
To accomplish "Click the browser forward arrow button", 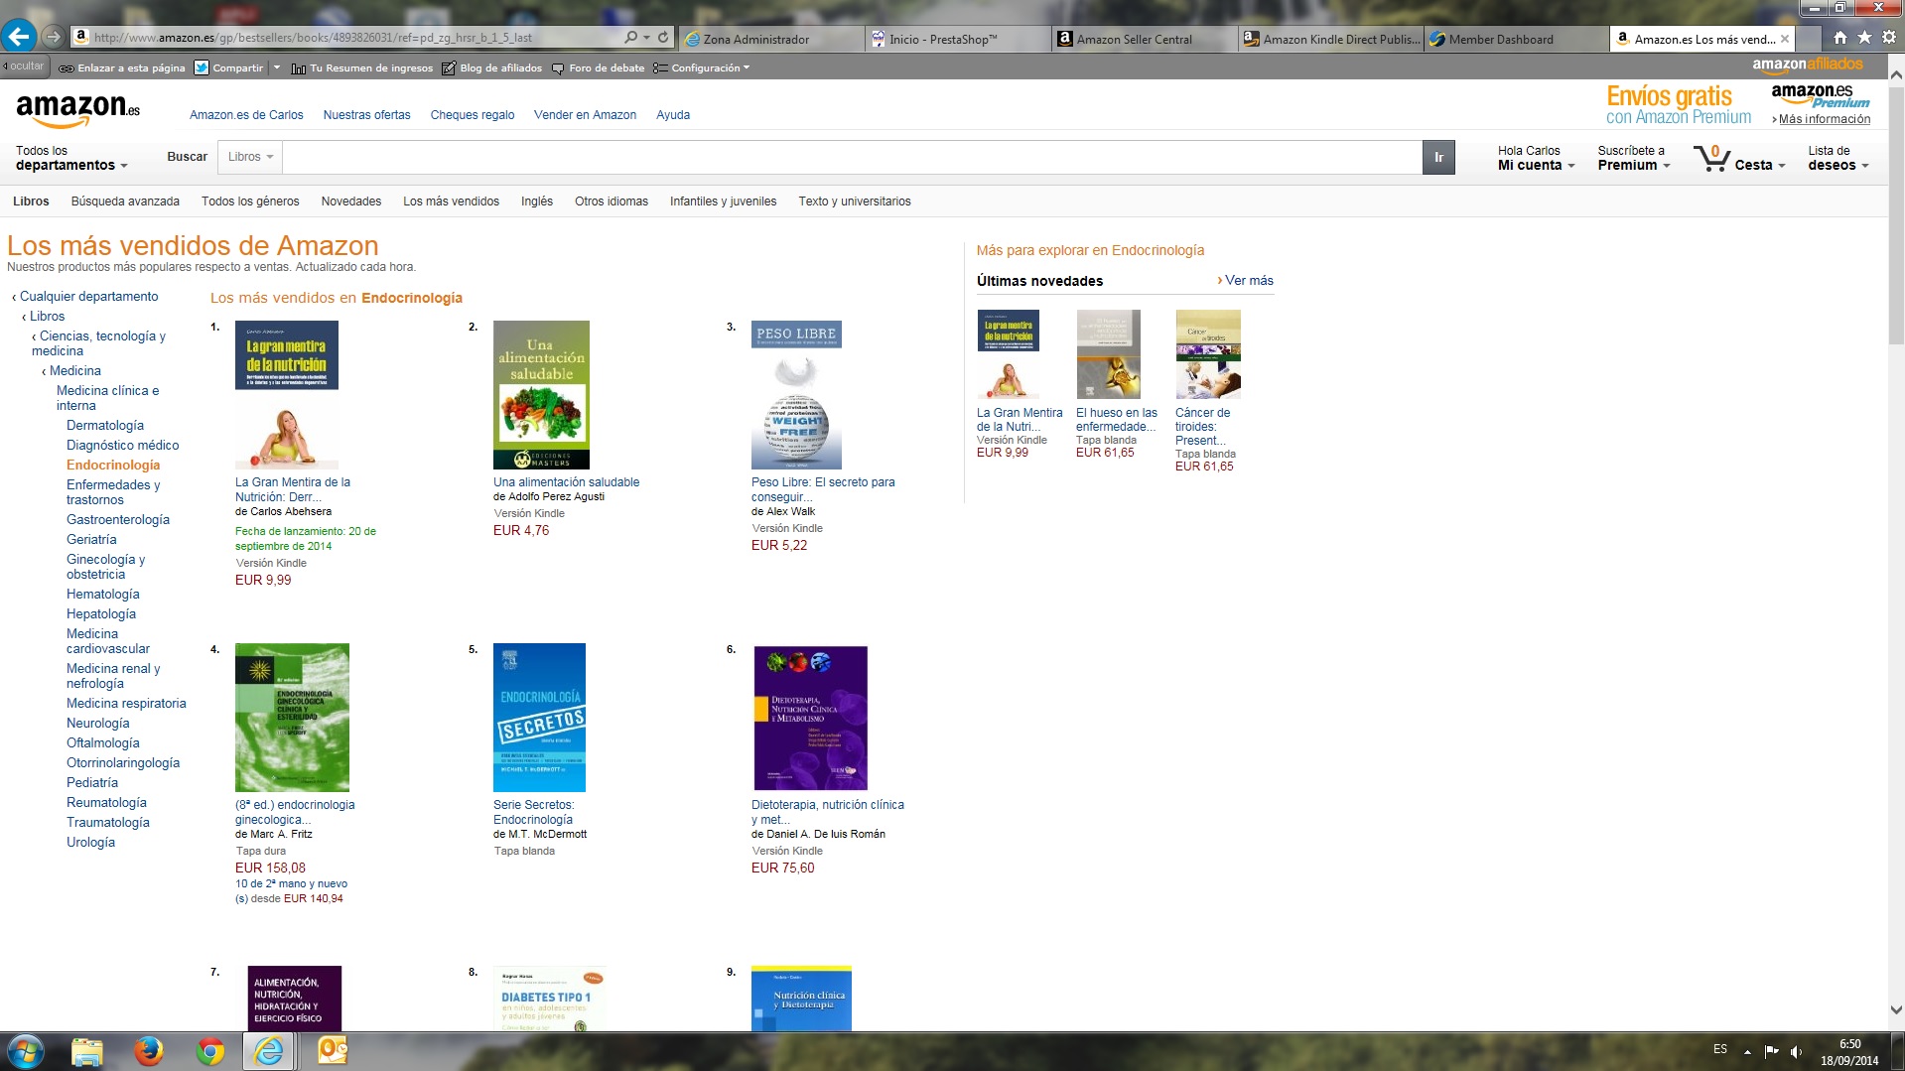I will (54, 38).
